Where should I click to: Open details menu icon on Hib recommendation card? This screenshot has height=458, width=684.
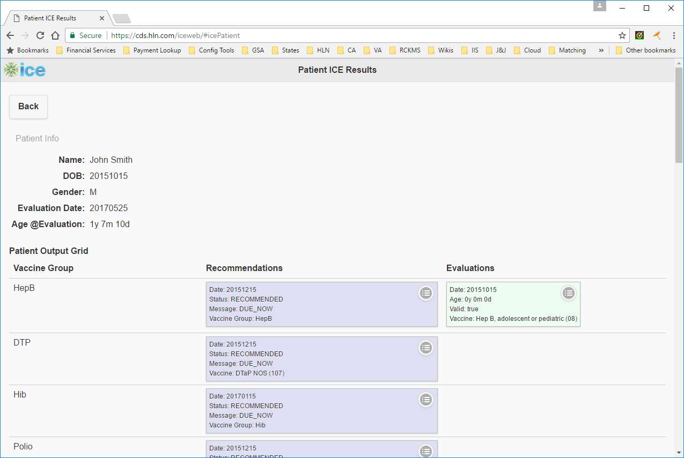point(425,400)
